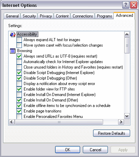Image resolution: width=139 pixels, height=157 pixels.
Task: Click the horizontal scrollbar right arrow
Action: (121, 122)
